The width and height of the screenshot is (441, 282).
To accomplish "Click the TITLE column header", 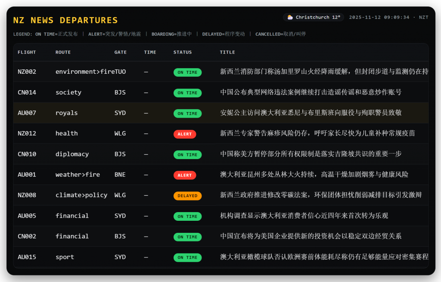I will tap(227, 52).
